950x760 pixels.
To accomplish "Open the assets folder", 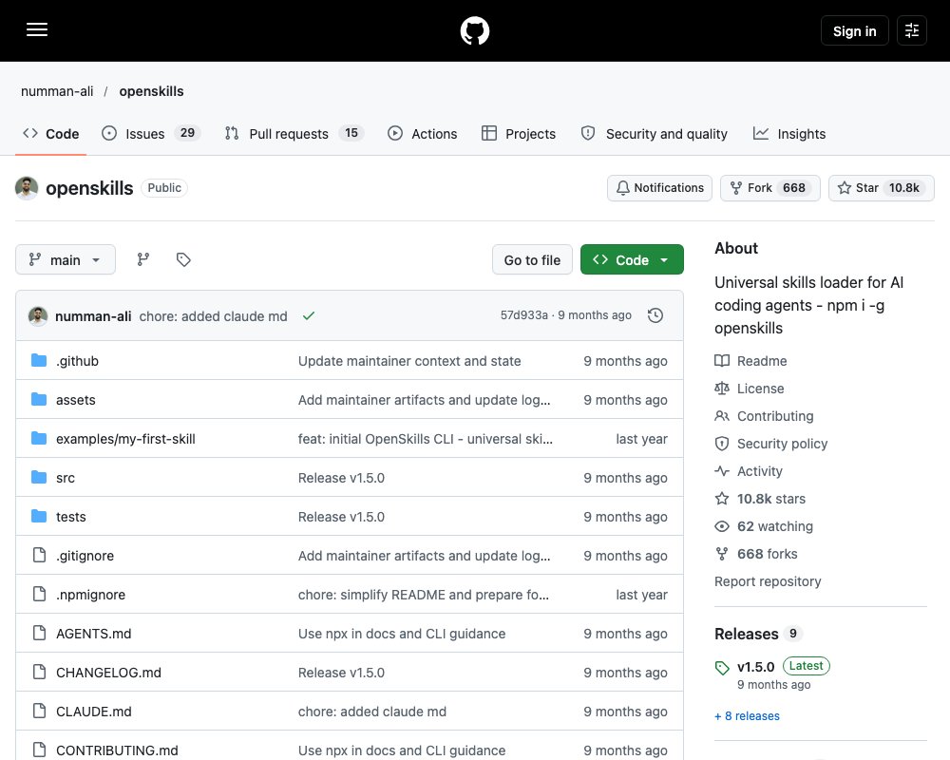I will tap(76, 400).
